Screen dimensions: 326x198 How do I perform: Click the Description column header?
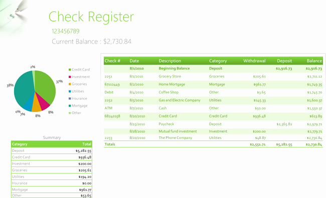[170, 61]
